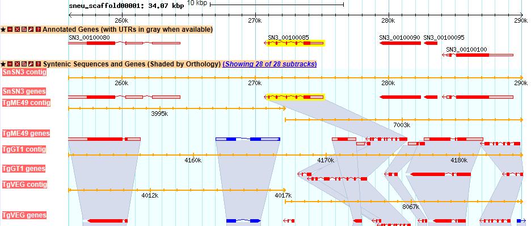Select the SnSN3 genes subtrack label

24,91
